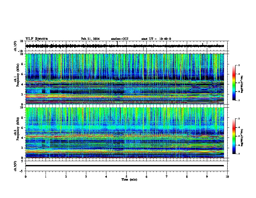Viewport: 256px width, 198px height.
Task: Click the ch.3 flat voltage trace line
Action: tap(124, 166)
